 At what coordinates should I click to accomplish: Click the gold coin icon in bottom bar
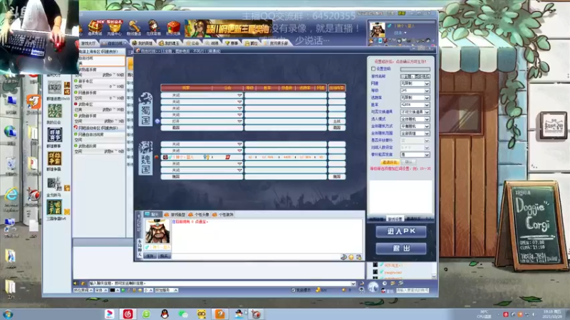coord(318,290)
